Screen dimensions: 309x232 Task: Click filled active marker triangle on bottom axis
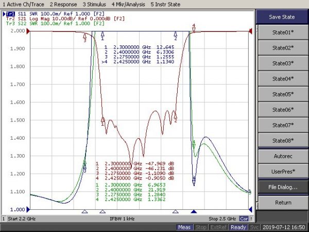194,211
